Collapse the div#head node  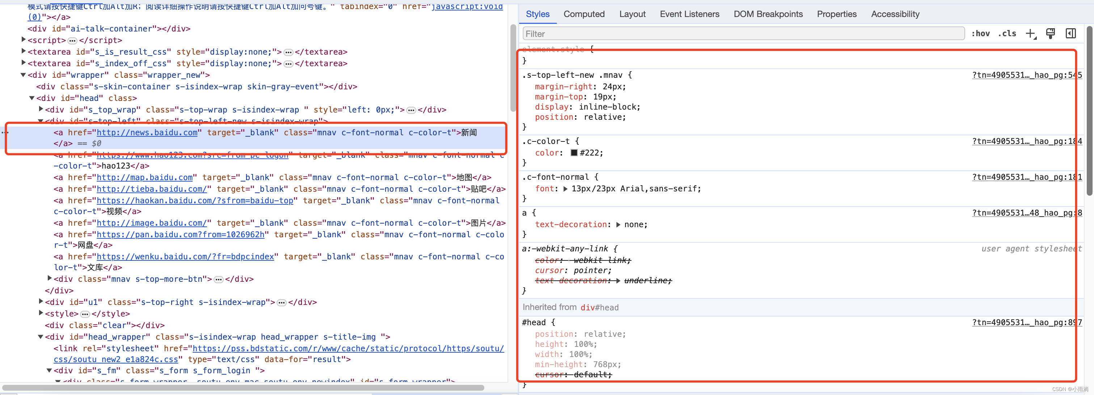point(32,98)
